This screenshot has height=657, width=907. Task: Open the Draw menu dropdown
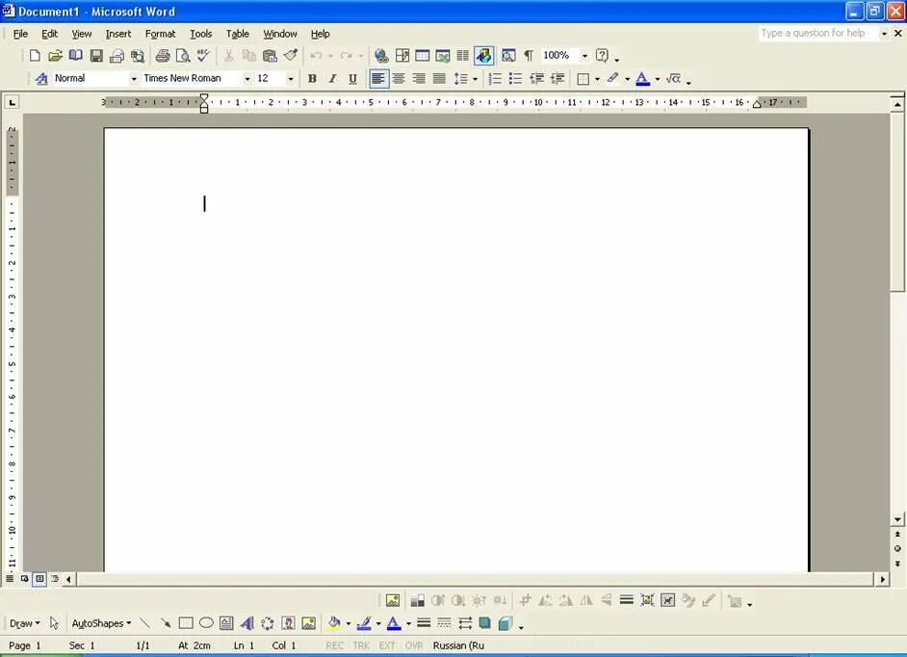point(24,623)
